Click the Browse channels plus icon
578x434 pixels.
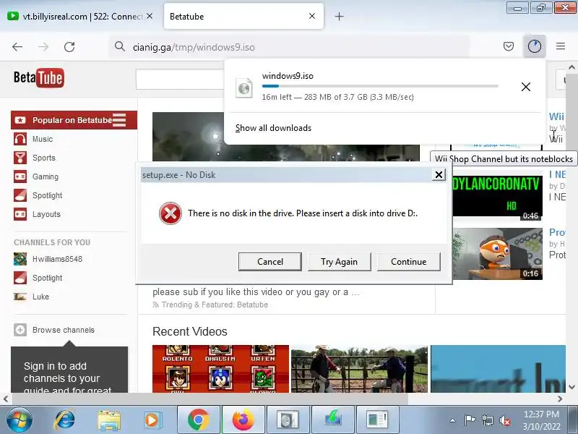pyautogui.click(x=20, y=330)
